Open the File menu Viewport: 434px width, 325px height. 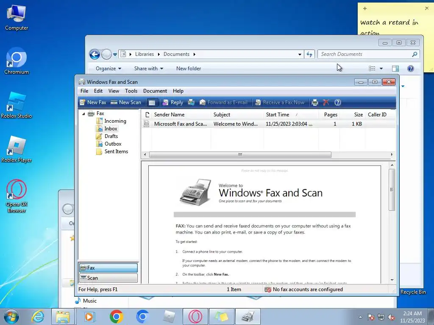[84, 91]
